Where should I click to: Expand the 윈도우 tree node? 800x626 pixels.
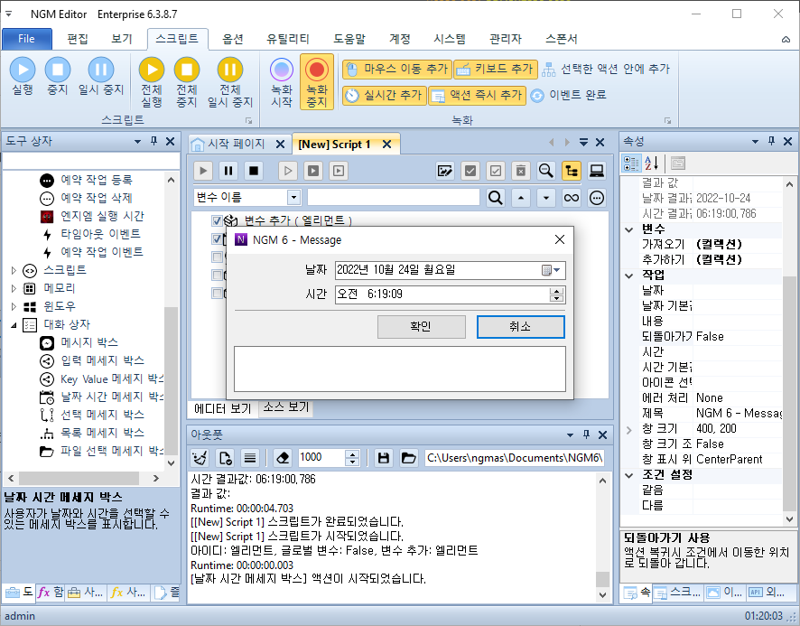[14, 306]
